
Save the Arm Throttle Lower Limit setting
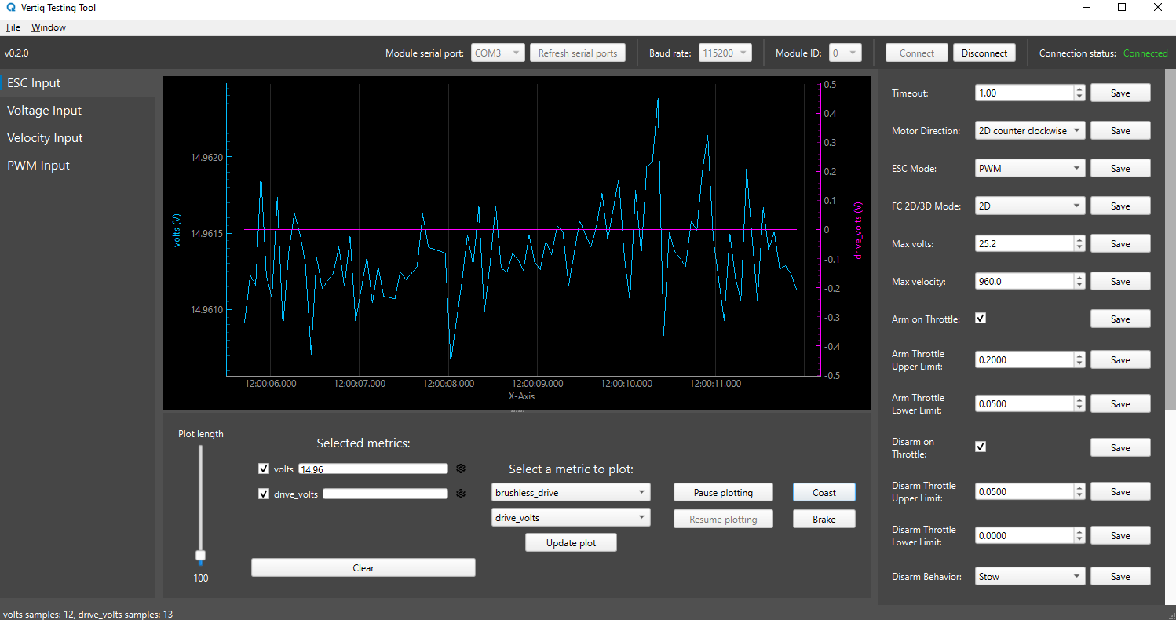(1120, 404)
